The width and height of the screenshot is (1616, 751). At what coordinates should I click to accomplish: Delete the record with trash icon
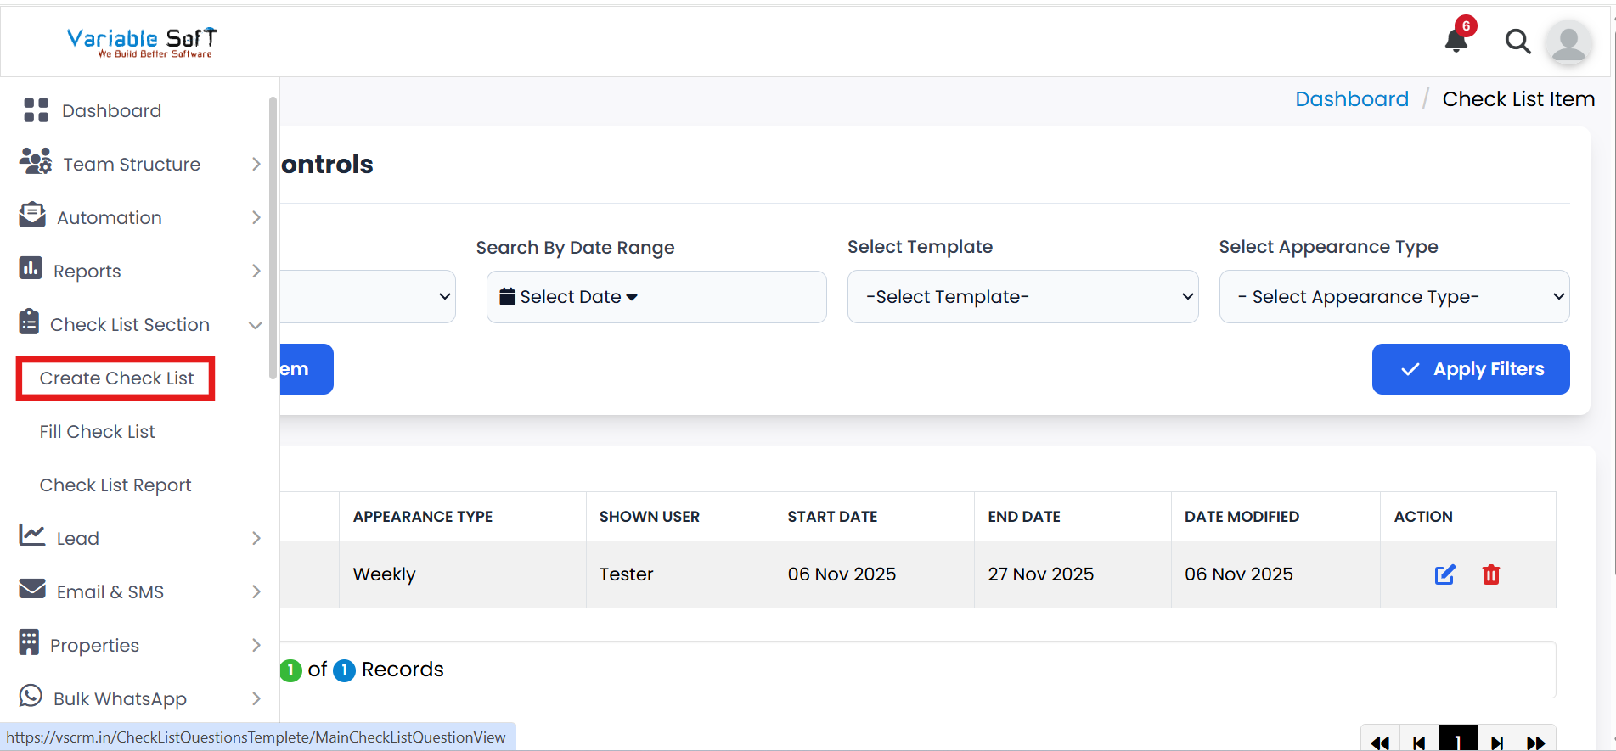1490,574
